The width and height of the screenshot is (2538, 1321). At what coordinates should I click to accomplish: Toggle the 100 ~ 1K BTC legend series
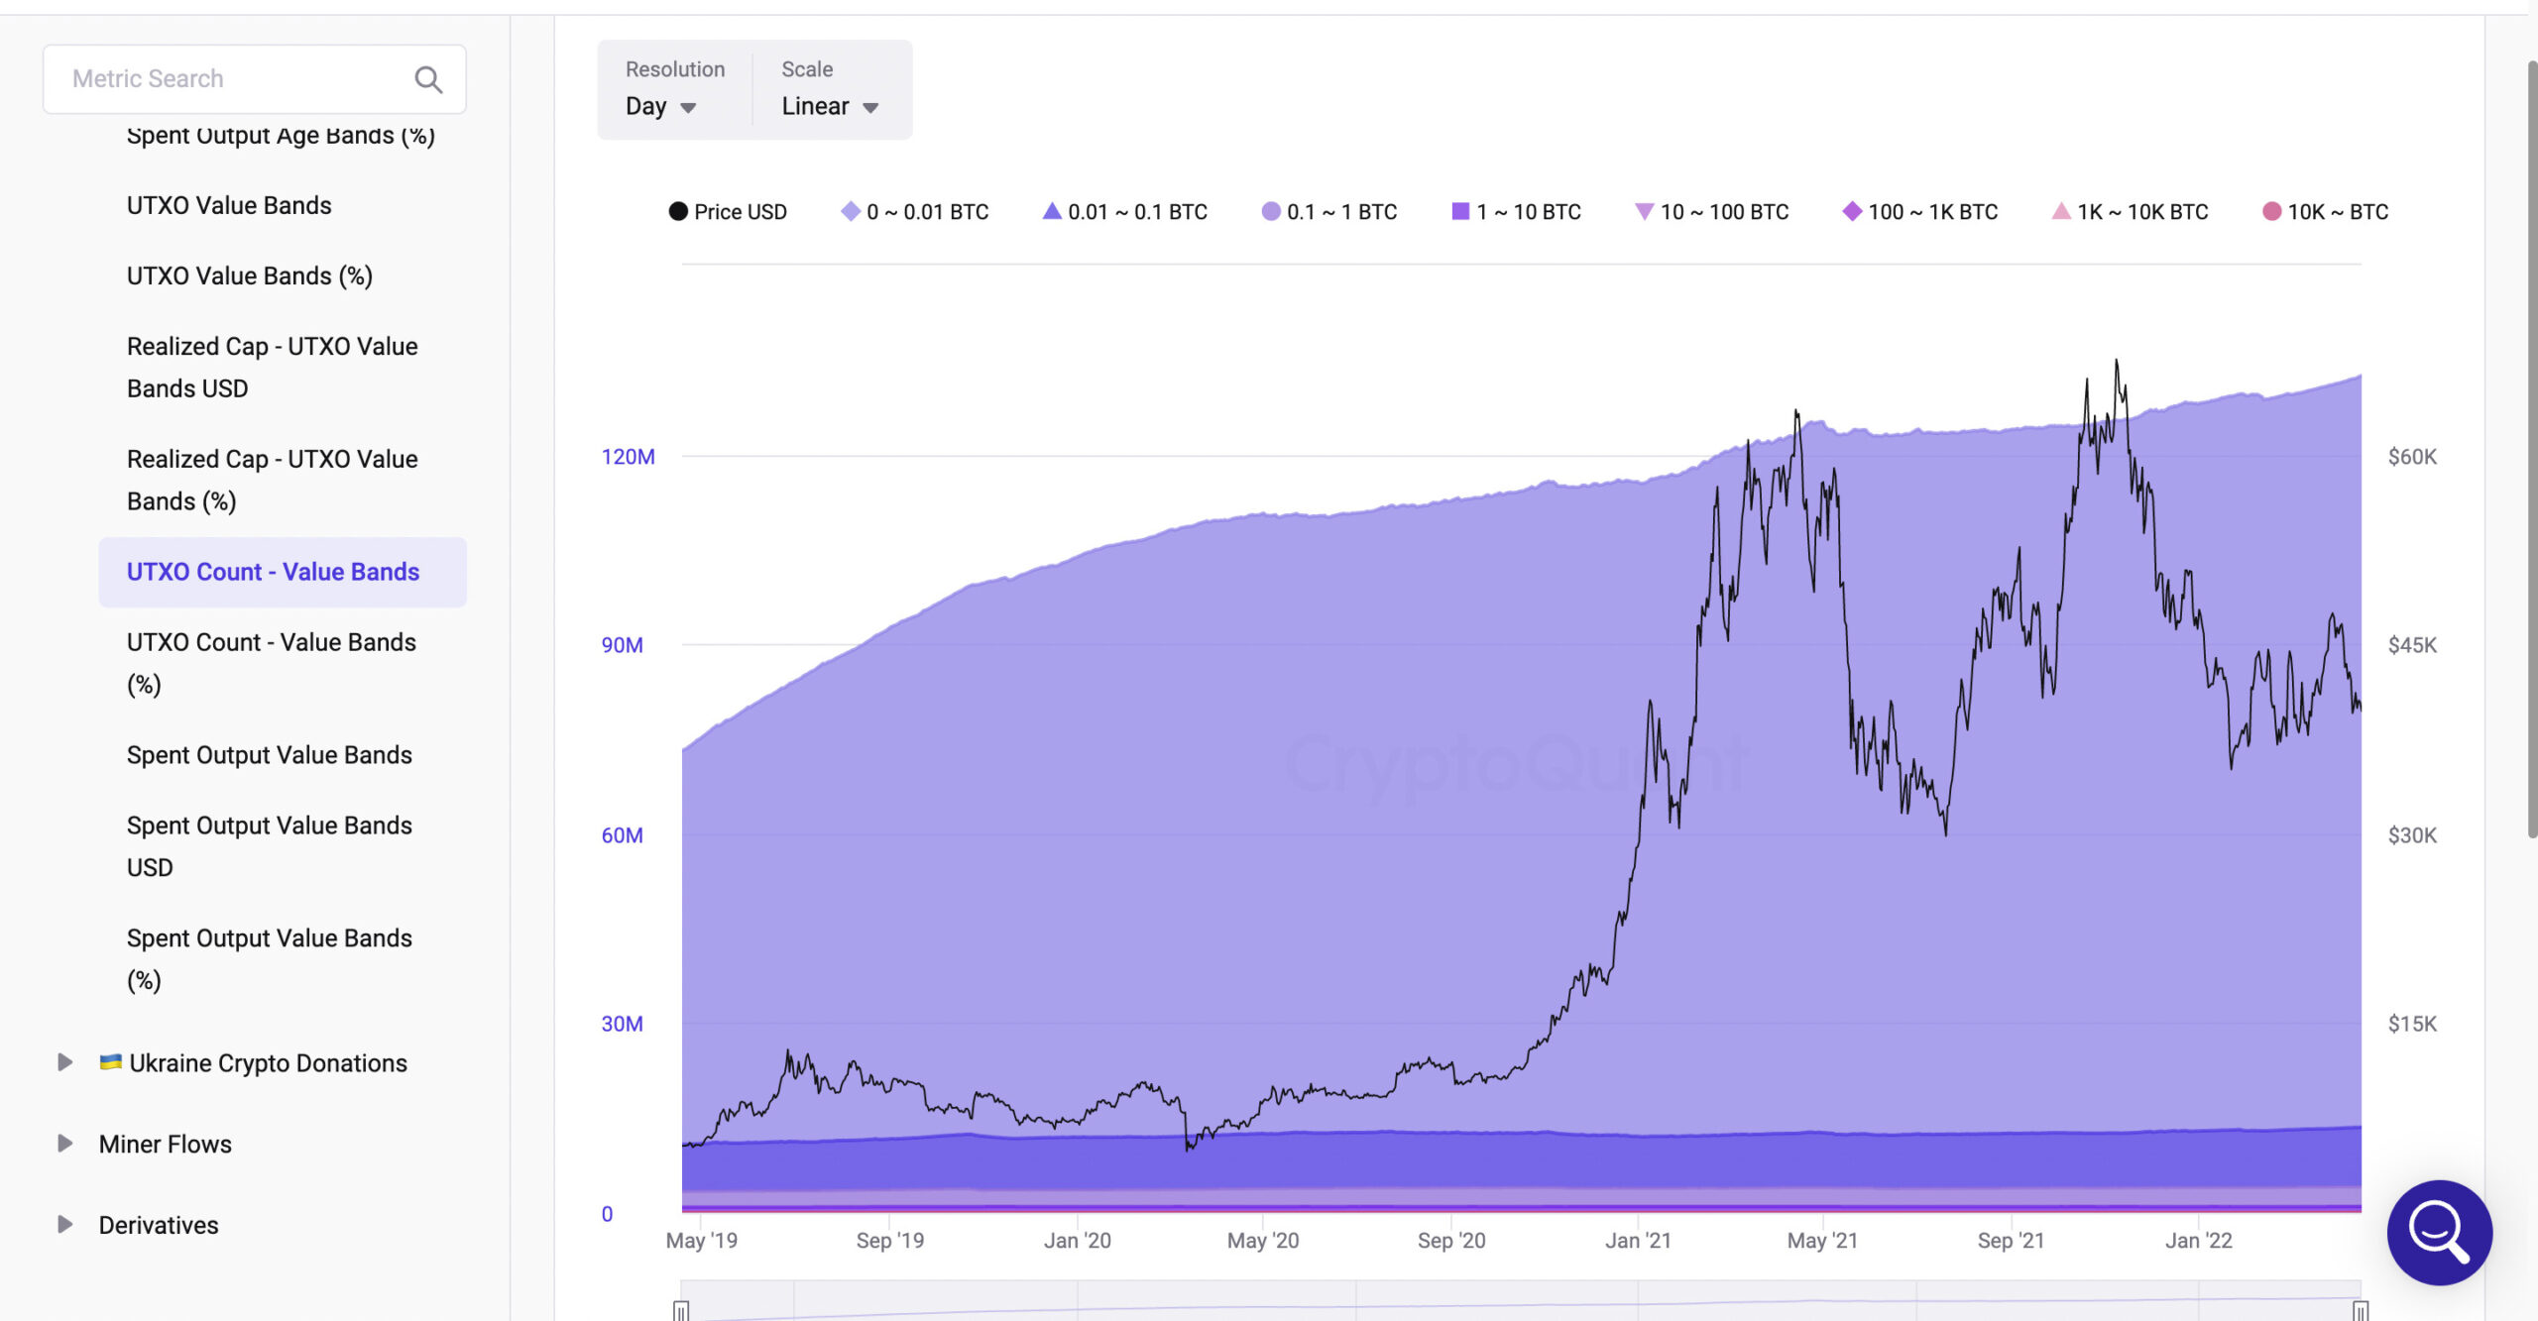click(1919, 212)
